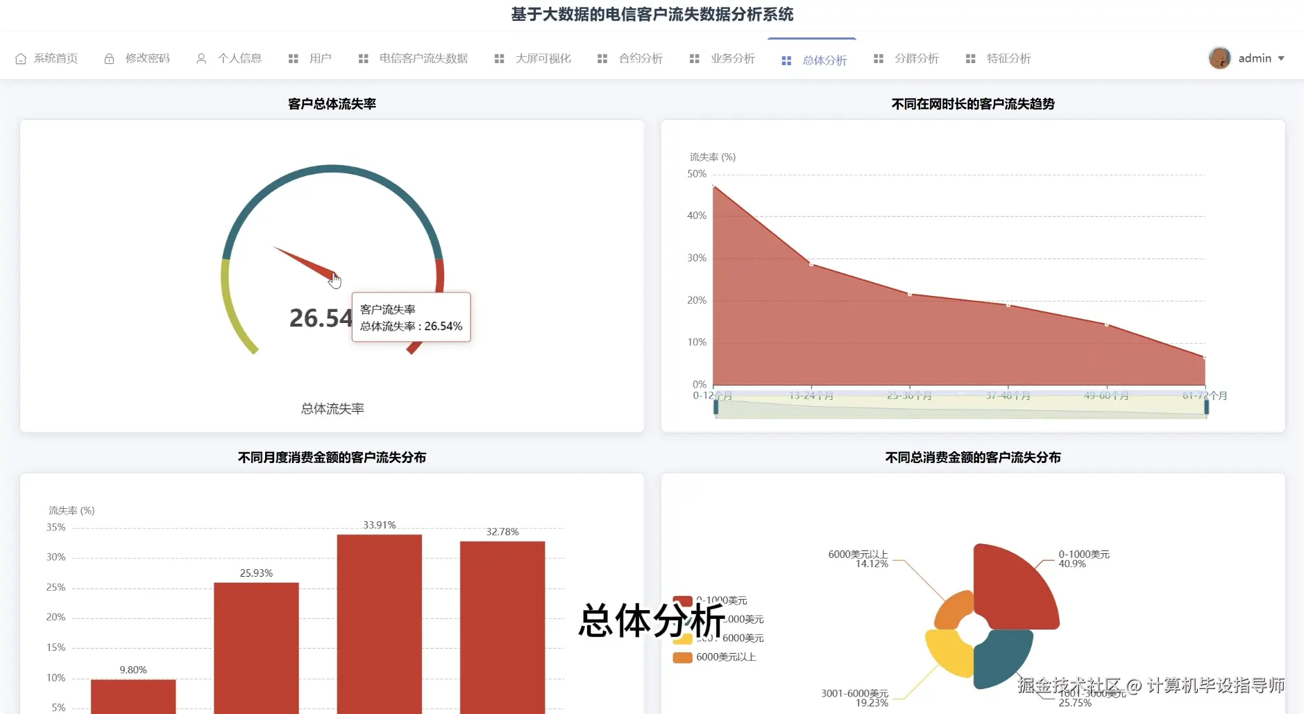1304x714 pixels.
Task: Click the person icon for 个人信息
Action: click(x=201, y=59)
